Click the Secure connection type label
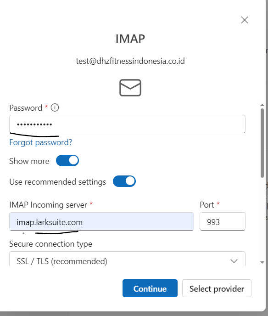Image resolution: width=268 pixels, height=316 pixels. pos(51,244)
